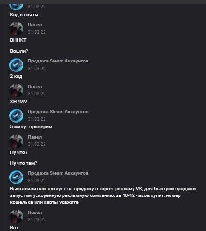Image resolution: width=206 pixels, height=231 pixels.
Task: Click the Steam avatar above the "Выставили ваш аккаунт" message
Action: [17, 177]
